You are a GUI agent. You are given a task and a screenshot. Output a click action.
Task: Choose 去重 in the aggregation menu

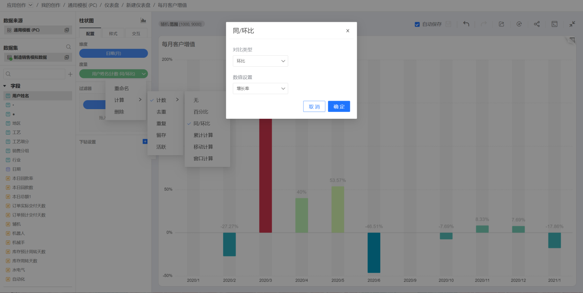[x=161, y=112]
